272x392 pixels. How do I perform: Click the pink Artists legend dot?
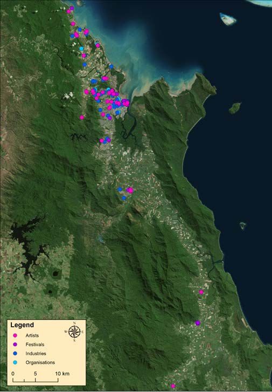pos(15,335)
